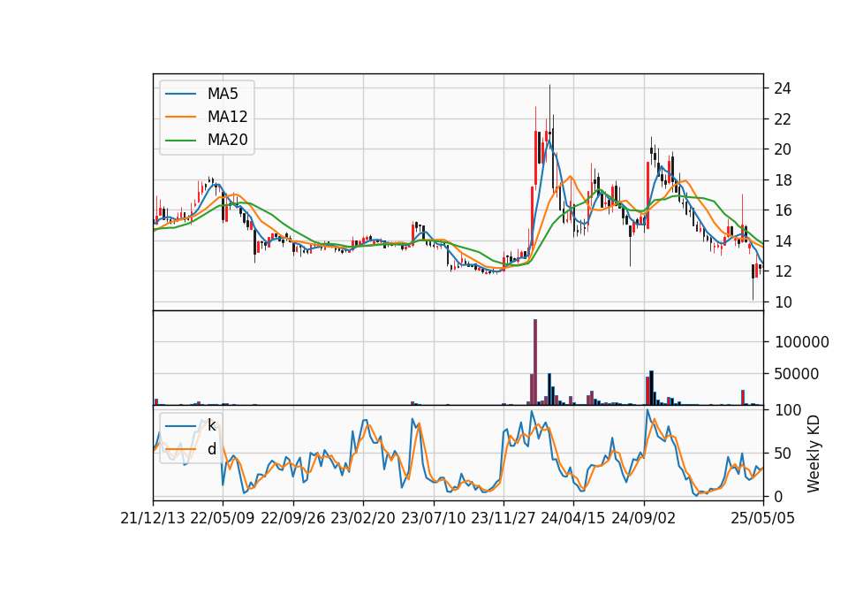
Task: Click the KD axis value 50
Action: pos(783,454)
